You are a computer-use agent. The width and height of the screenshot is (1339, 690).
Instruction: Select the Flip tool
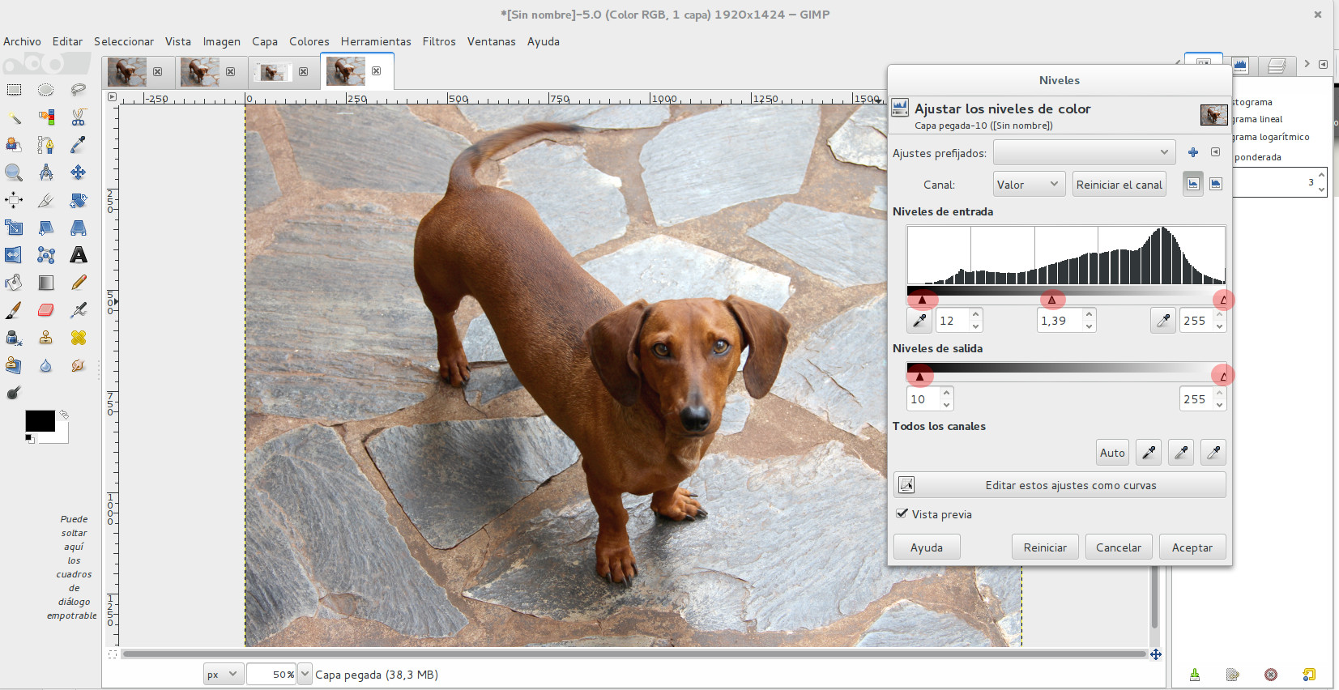(x=14, y=255)
